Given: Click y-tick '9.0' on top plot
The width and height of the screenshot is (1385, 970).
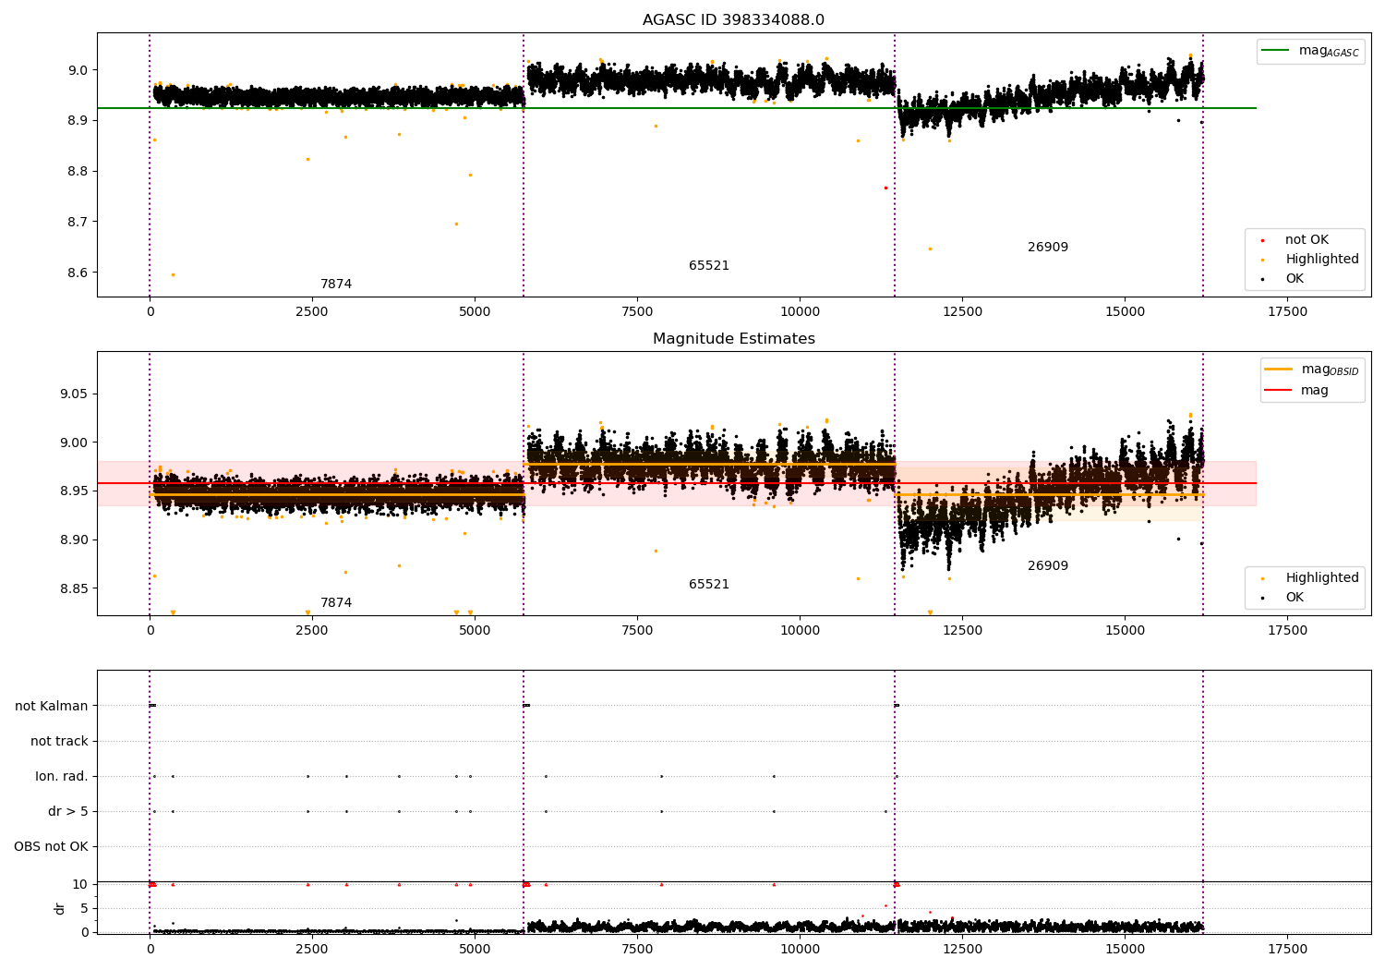Looking at the screenshot, I should point(78,70).
